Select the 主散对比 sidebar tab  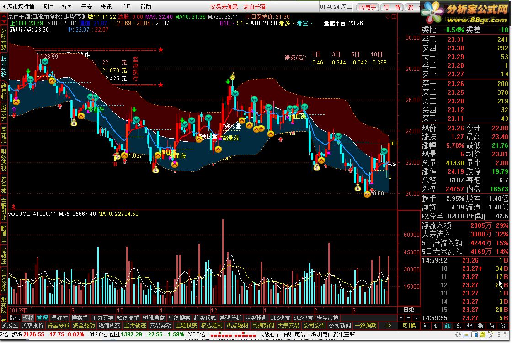tap(4, 209)
